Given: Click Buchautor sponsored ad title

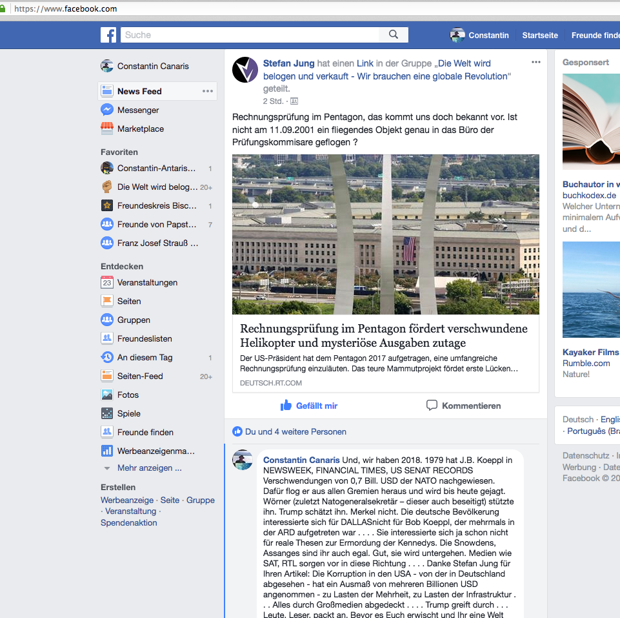Looking at the screenshot, I should click(591, 184).
